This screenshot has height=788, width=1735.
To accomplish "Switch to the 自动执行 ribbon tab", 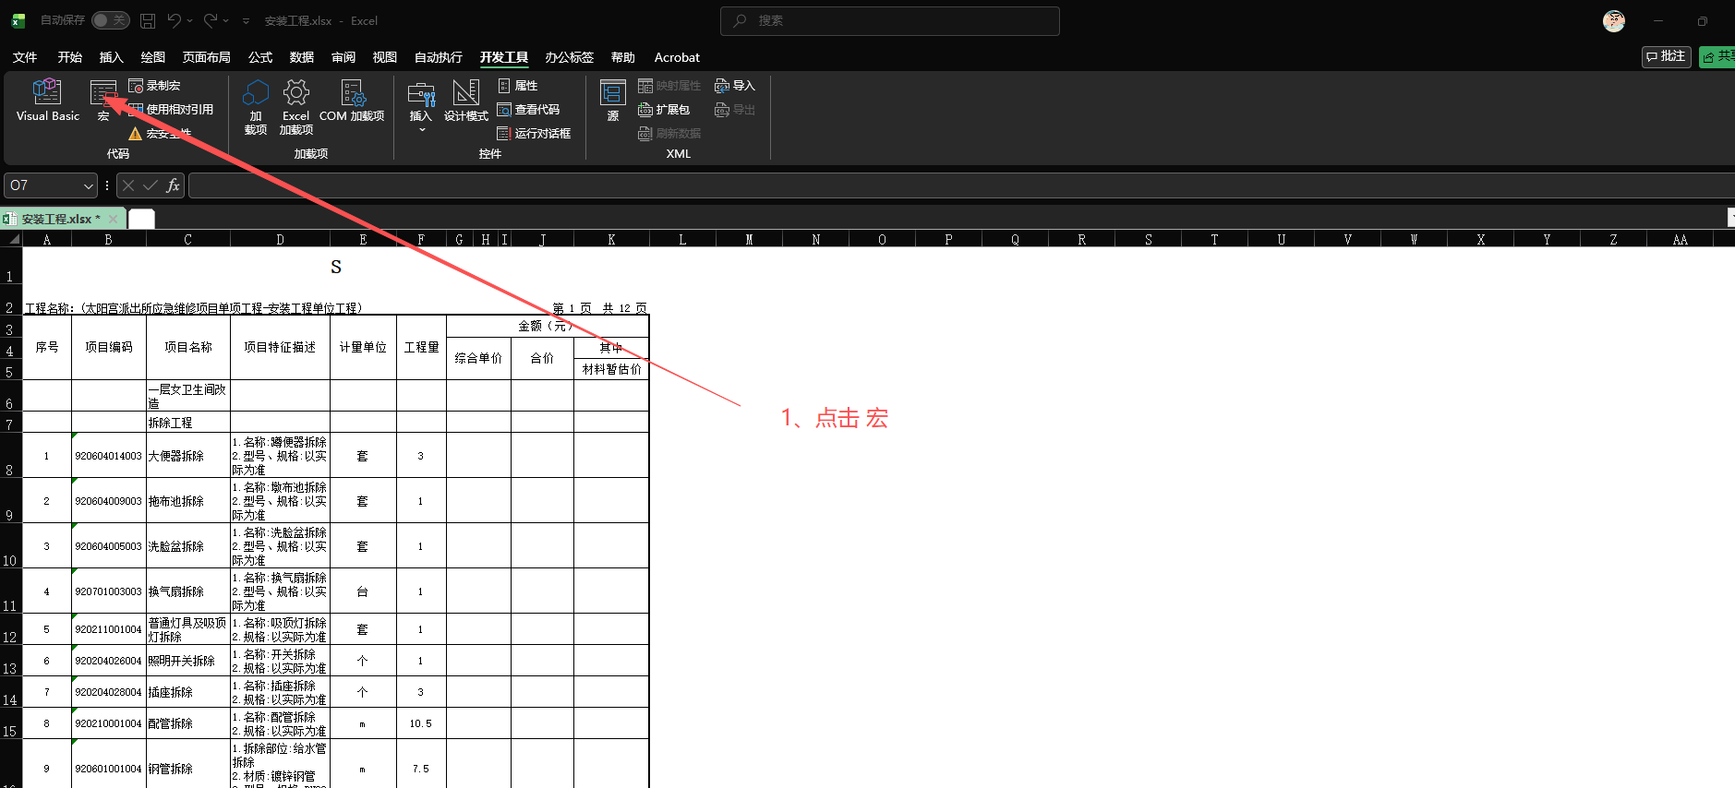I will [x=439, y=57].
